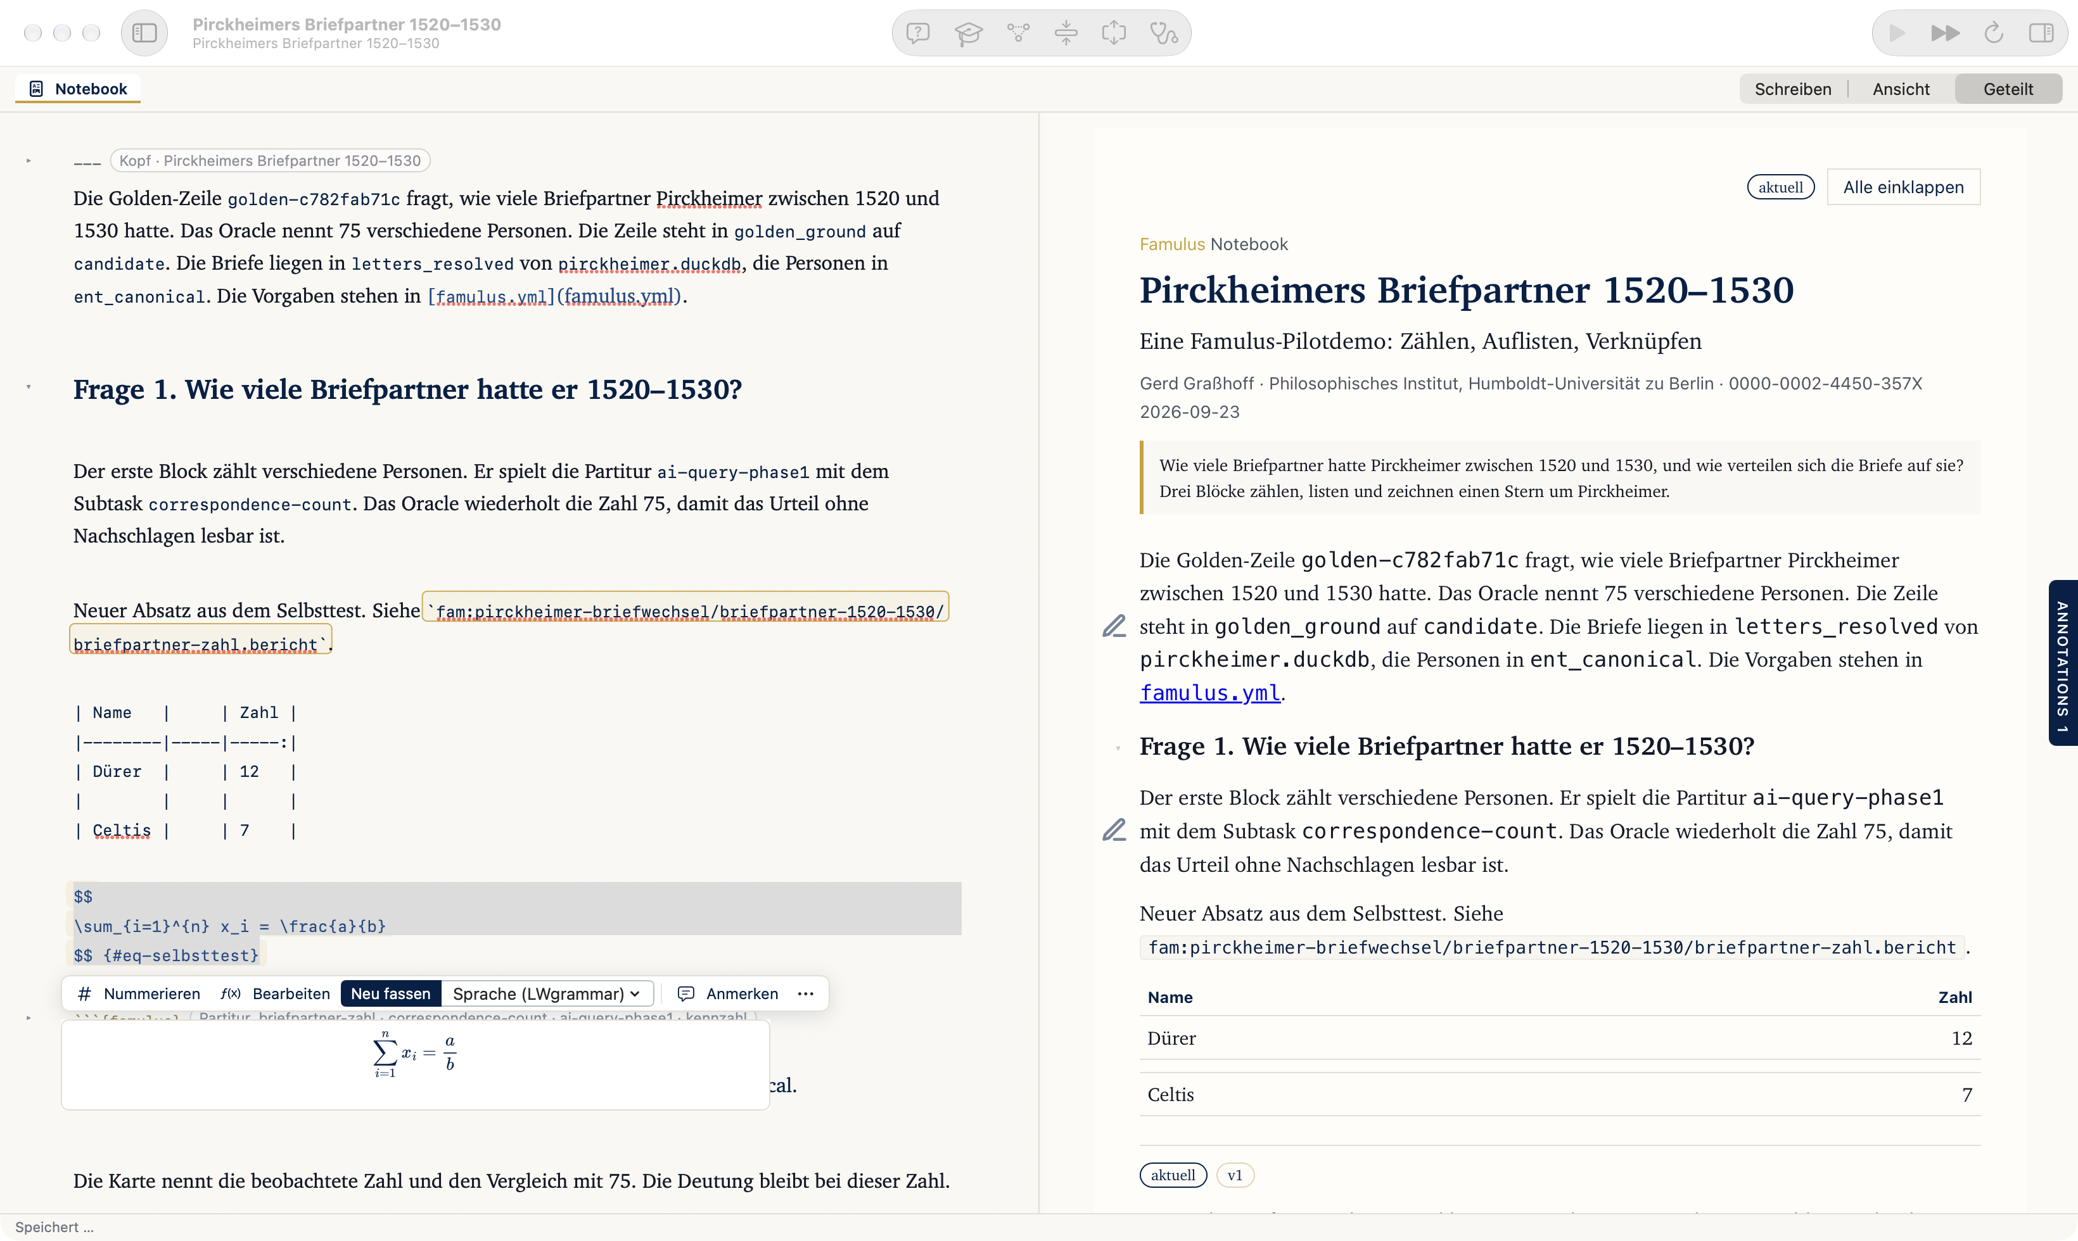
Task: Open the three-dots more menu
Action: pos(806,993)
